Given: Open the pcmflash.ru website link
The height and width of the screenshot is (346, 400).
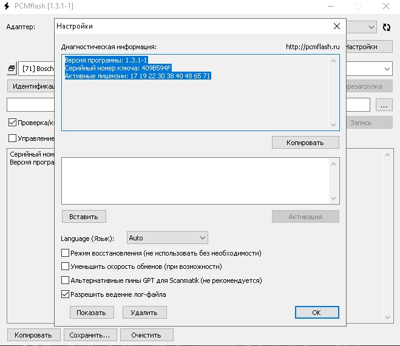Looking at the screenshot, I should click(312, 46).
